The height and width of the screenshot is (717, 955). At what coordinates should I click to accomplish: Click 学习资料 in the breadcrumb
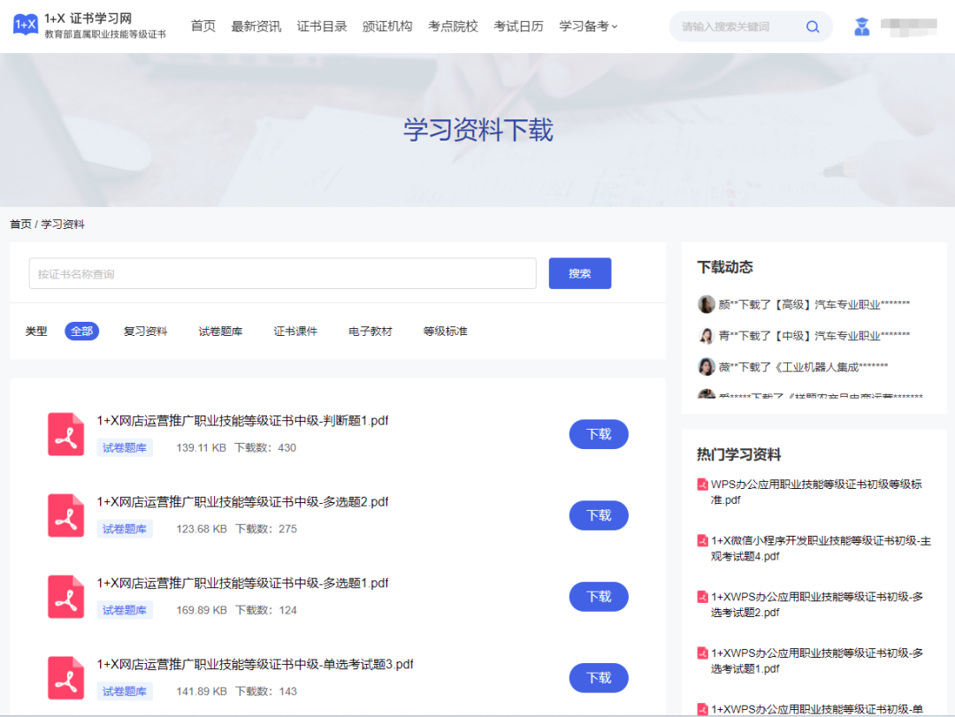click(63, 225)
